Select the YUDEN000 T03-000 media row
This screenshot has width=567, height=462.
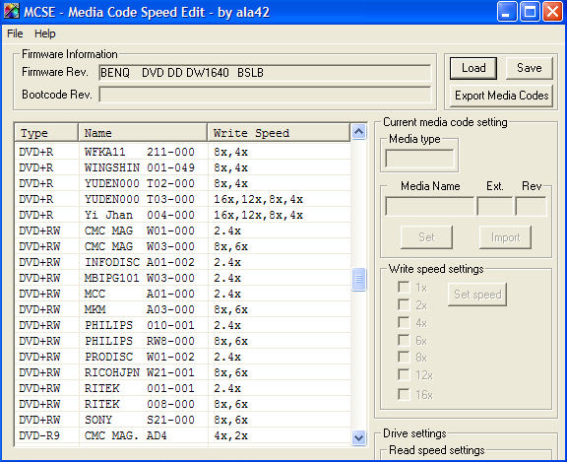pos(183,199)
